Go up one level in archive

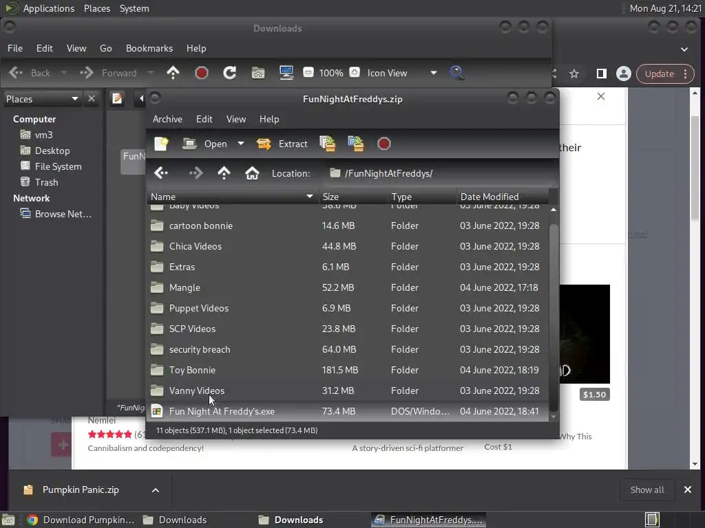click(x=224, y=173)
